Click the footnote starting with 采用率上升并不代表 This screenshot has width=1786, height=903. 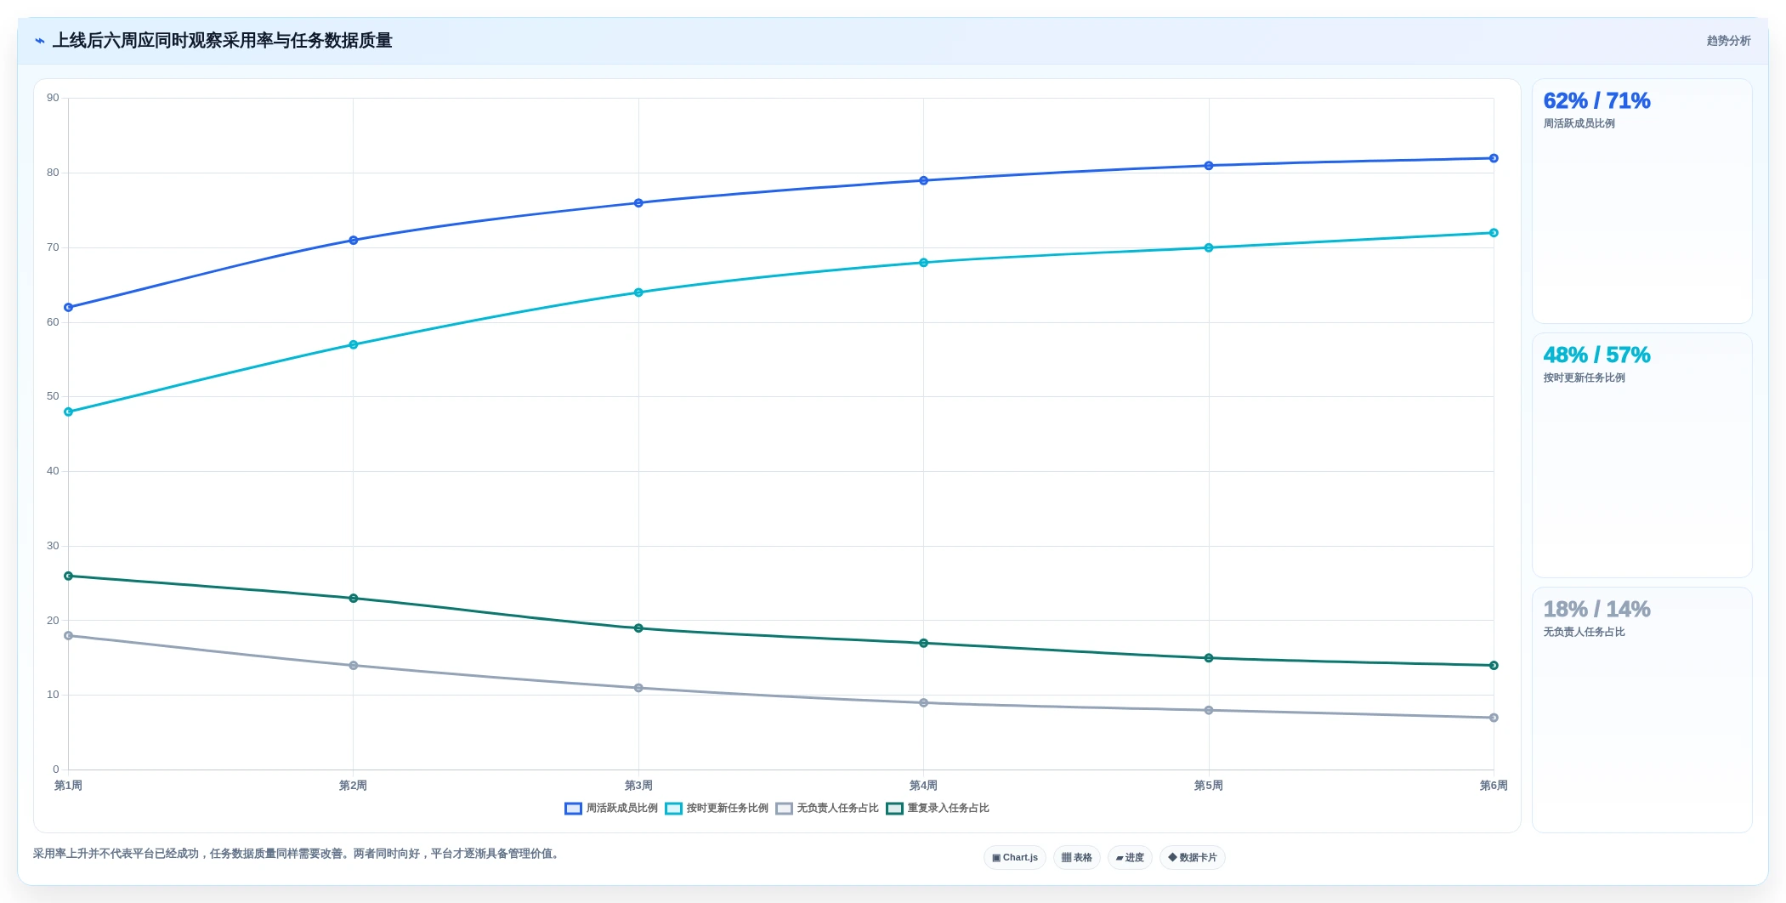point(298,854)
